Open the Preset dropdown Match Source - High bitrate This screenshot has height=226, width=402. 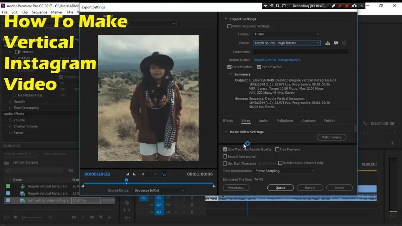[x=287, y=43]
